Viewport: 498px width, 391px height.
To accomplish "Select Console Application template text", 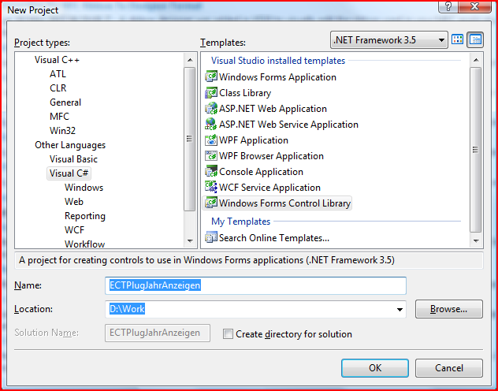I will click(x=261, y=172).
